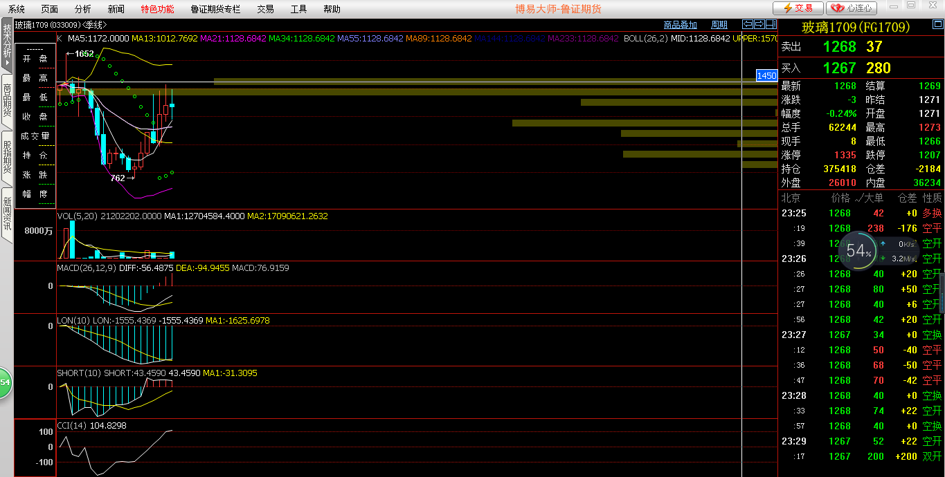Screen dimensions: 945x477
Task: Click the 买入 price 1267
Action: 839,68
